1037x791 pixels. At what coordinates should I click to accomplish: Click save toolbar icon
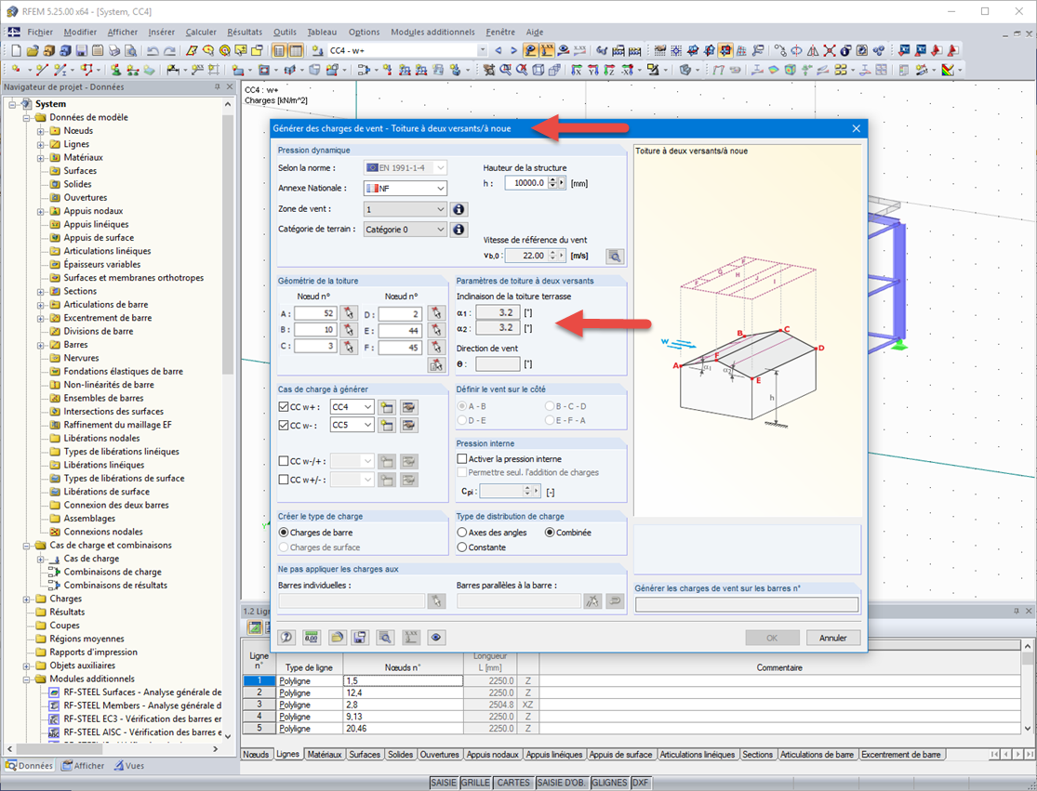point(81,50)
